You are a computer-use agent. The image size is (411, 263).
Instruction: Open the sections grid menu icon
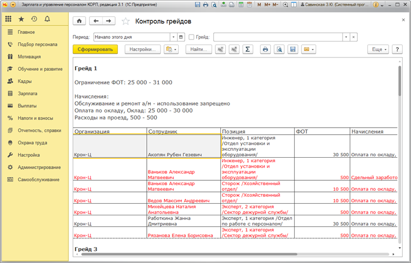(8, 19)
